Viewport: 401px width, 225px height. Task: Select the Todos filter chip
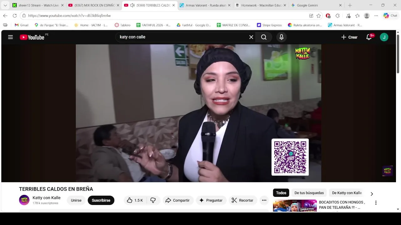(x=281, y=193)
